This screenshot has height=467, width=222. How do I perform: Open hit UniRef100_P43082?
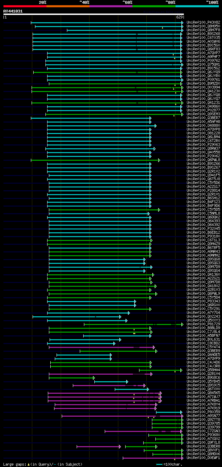coord(203,22)
